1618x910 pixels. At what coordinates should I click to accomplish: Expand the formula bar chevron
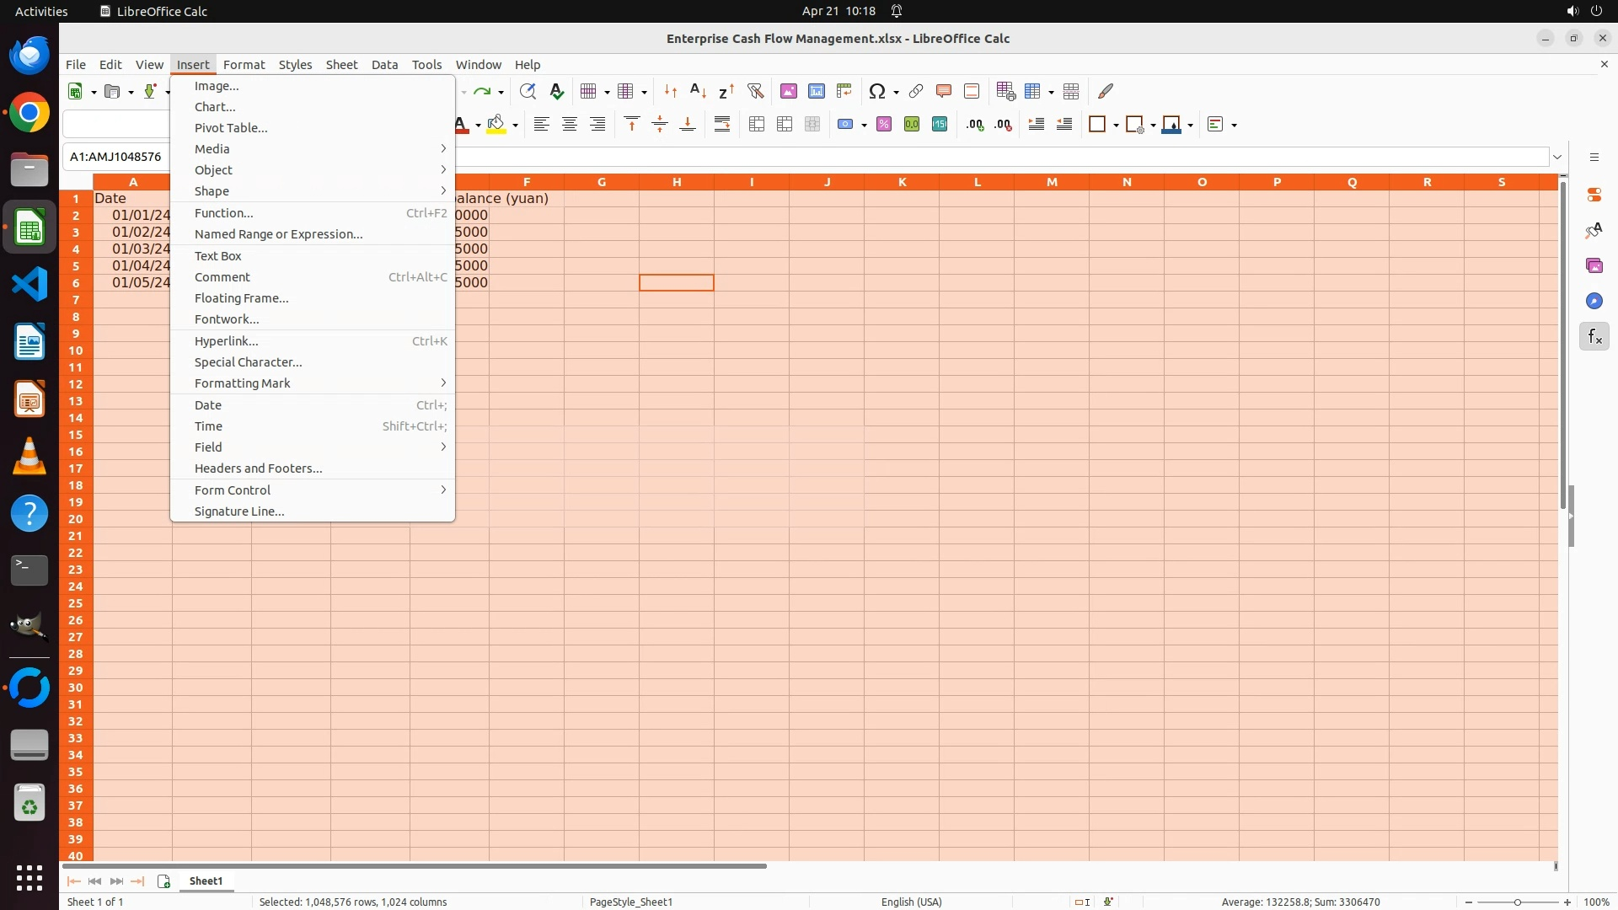[x=1557, y=157]
